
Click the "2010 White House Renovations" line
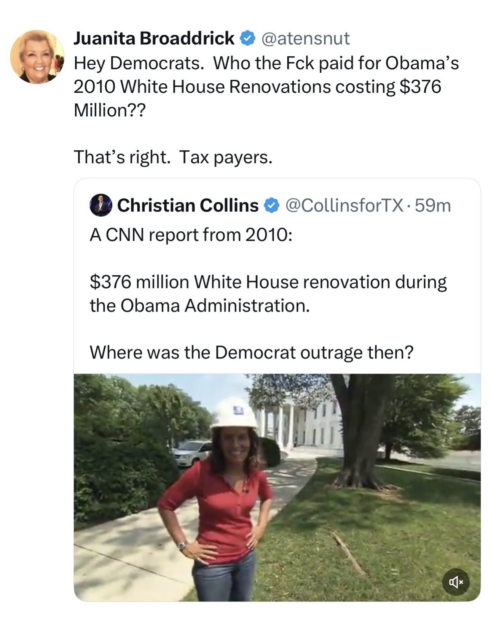[x=257, y=87]
